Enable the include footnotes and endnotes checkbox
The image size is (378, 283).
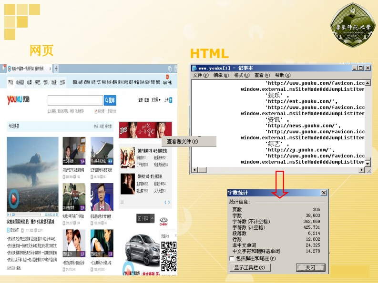pos(232,258)
